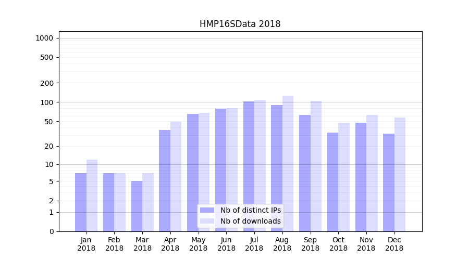Click the 'Nb of downloads' legend label
Viewport: 469px width, 260px height.
[x=250, y=221]
